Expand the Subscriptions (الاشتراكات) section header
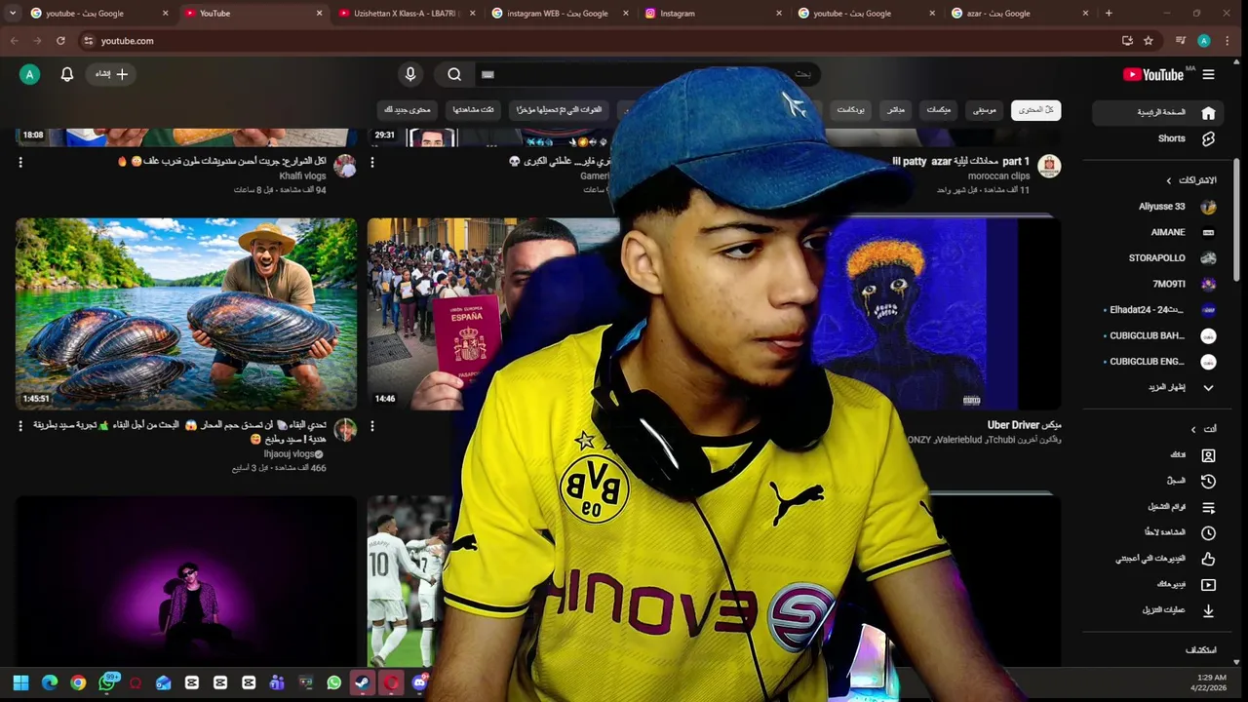Viewport: 1248px width, 702px height. [1190, 180]
